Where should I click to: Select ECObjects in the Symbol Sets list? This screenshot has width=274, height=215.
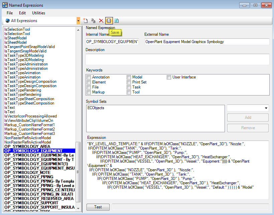[96, 108]
